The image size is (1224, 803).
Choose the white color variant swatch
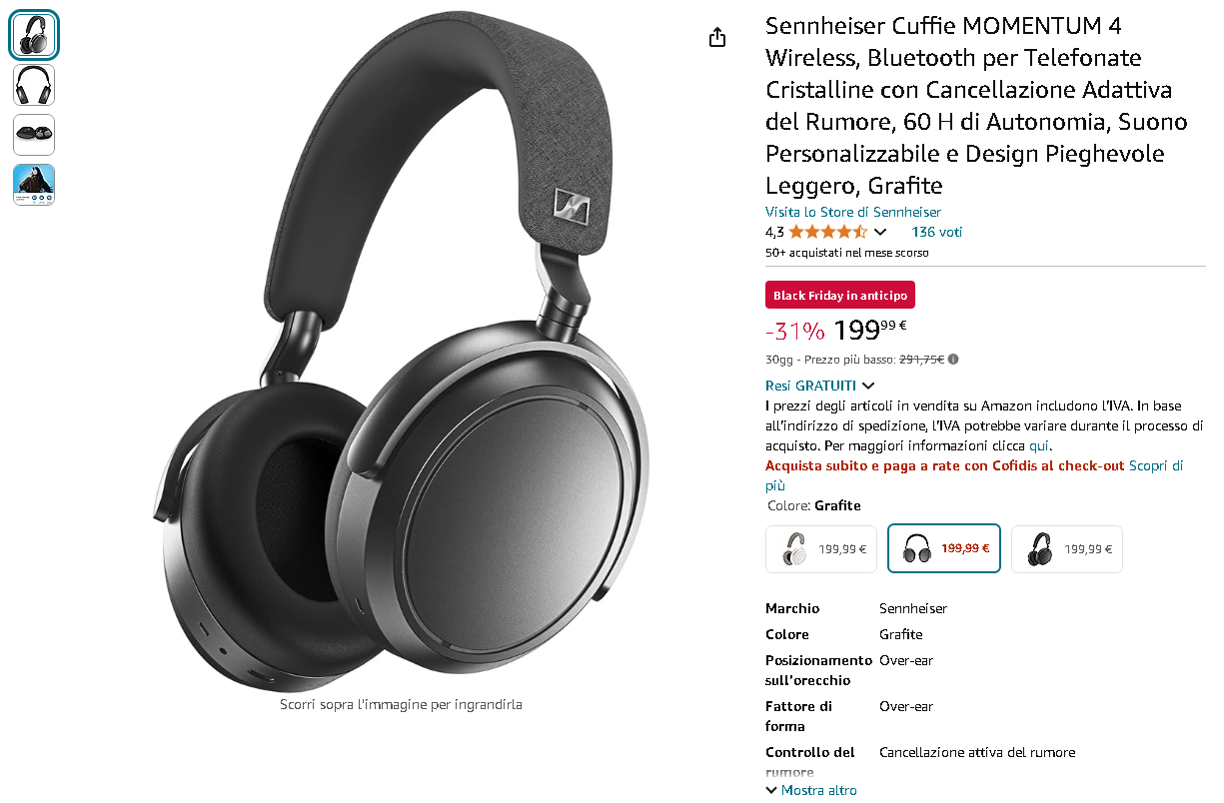[821, 549]
